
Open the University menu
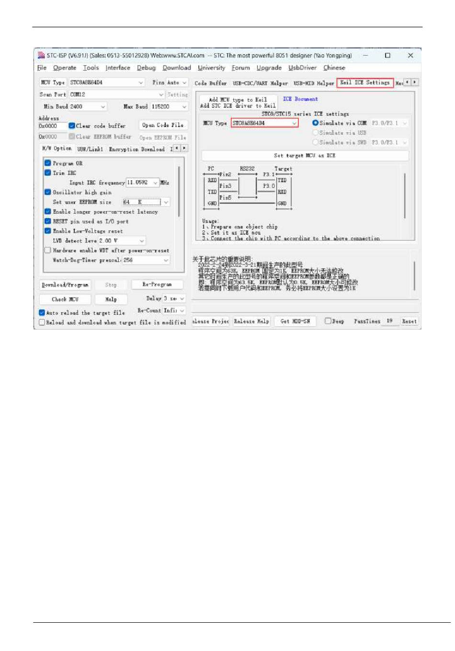tap(211, 68)
